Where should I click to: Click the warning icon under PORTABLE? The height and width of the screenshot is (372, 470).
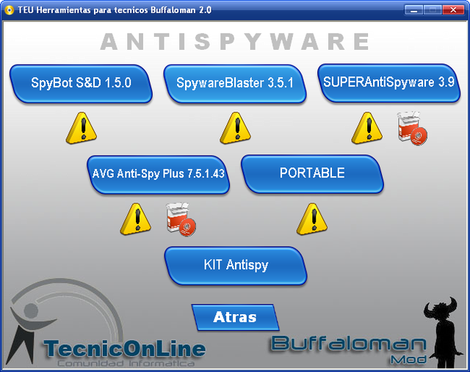click(312, 219)
